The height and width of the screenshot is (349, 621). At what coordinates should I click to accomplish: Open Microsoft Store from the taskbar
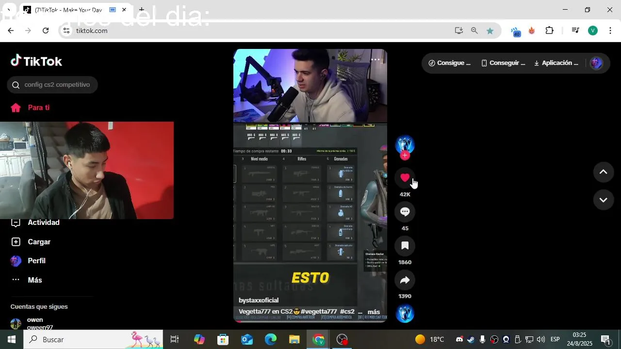(x=223, y=339)
